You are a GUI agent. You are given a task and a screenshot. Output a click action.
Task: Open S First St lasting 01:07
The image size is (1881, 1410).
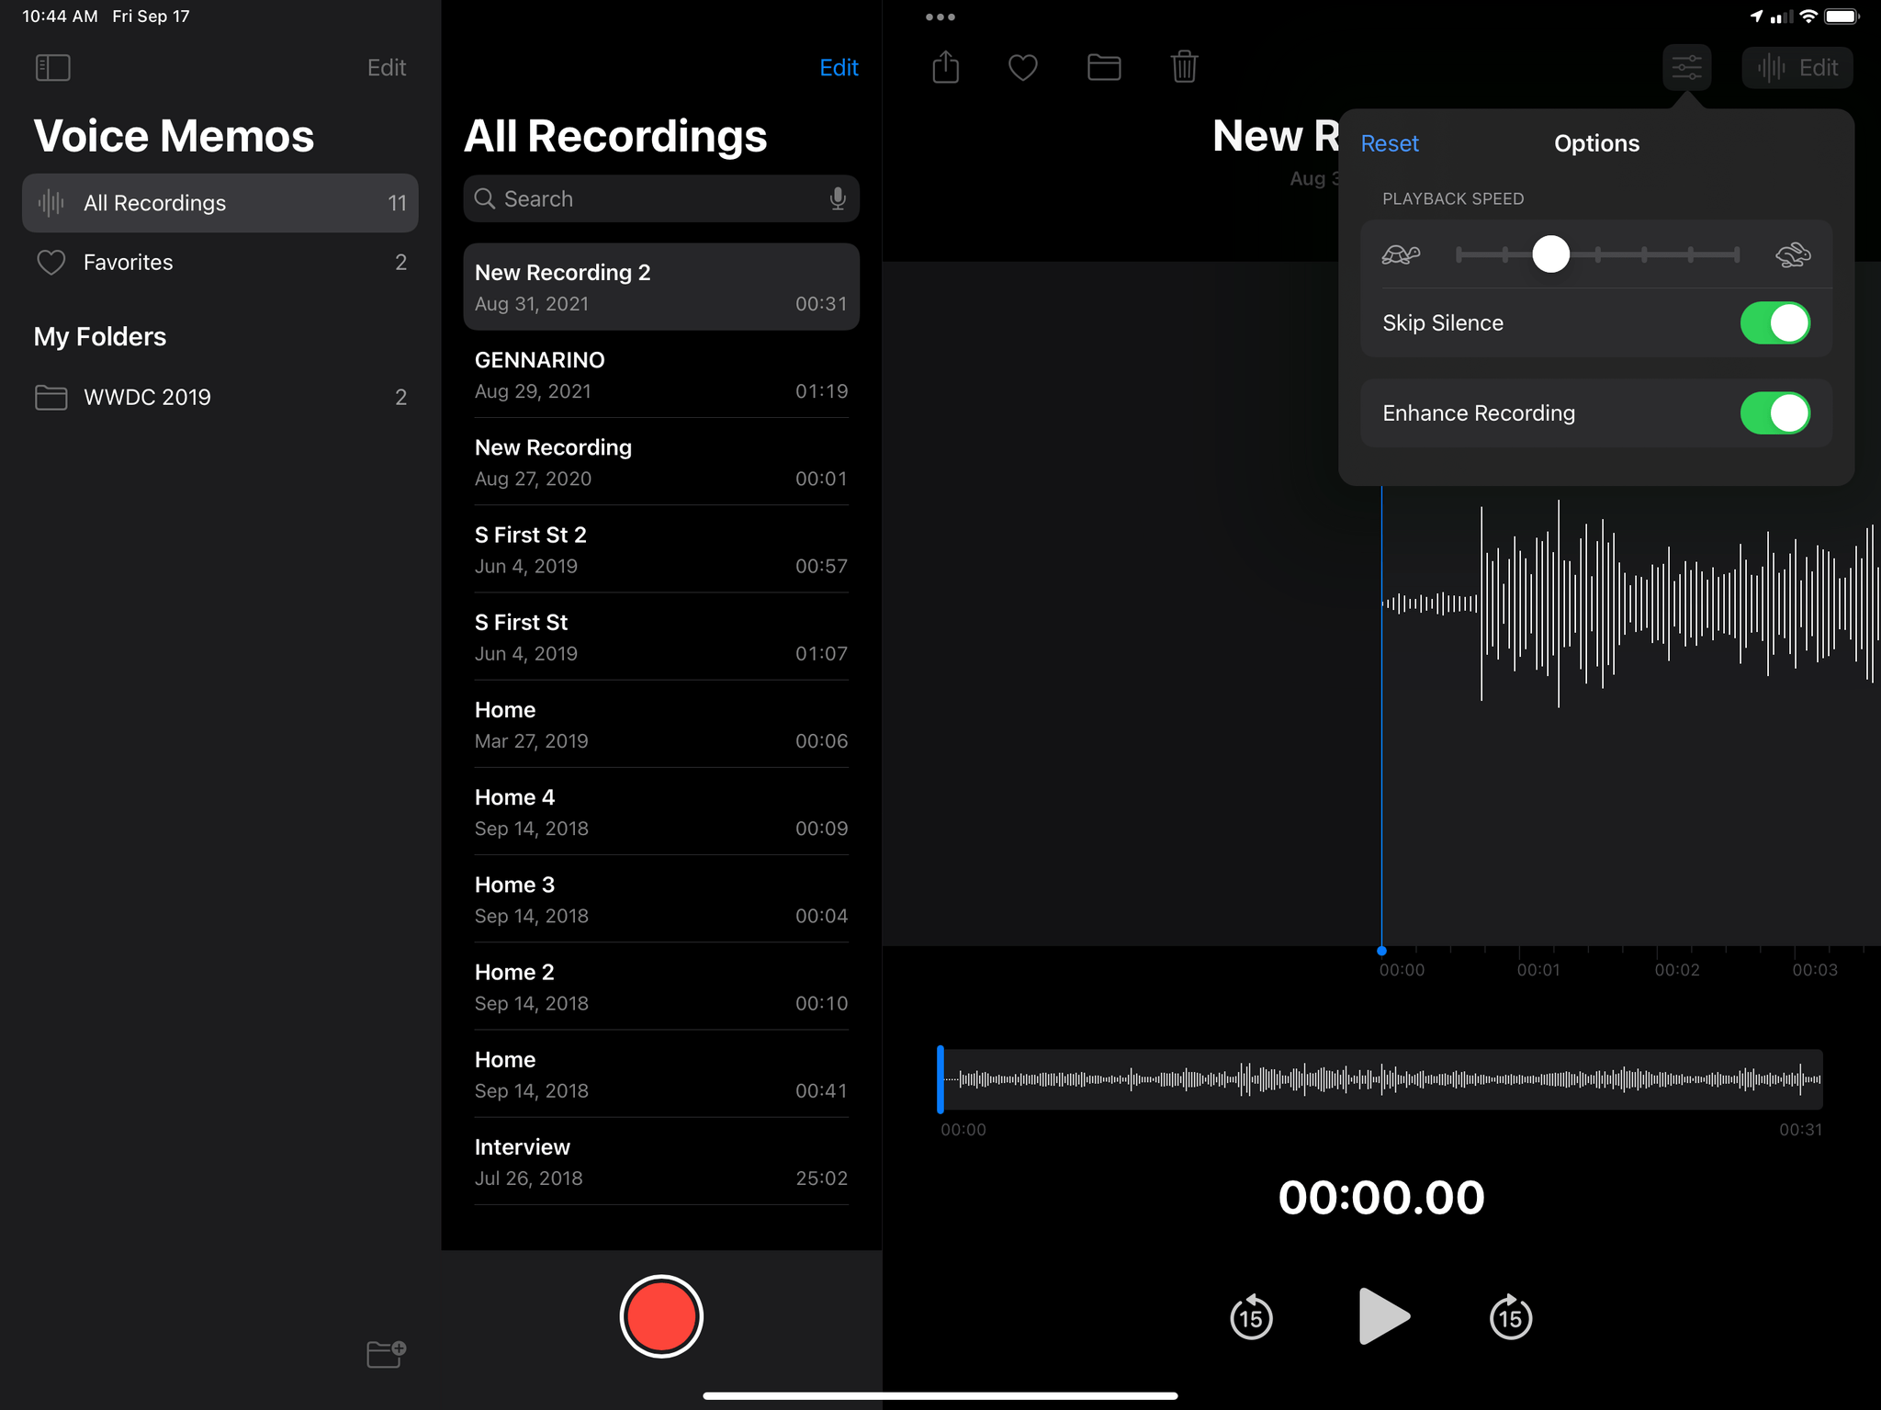pyautogui.click(x=661, y=637)
